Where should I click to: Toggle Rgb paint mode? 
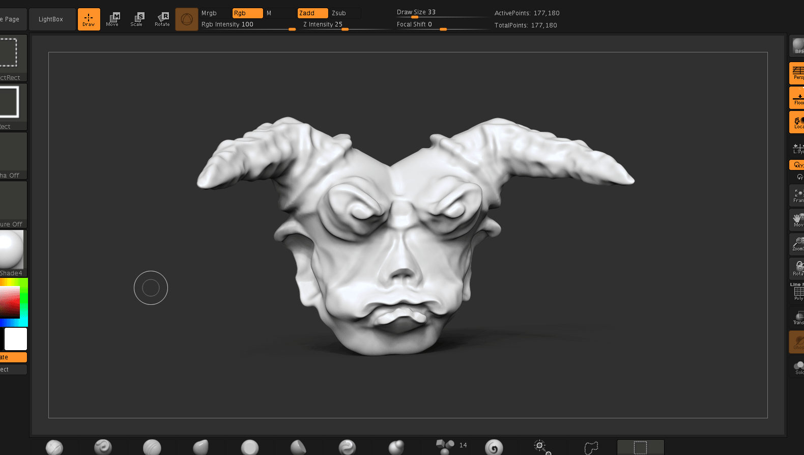[247, 13]
